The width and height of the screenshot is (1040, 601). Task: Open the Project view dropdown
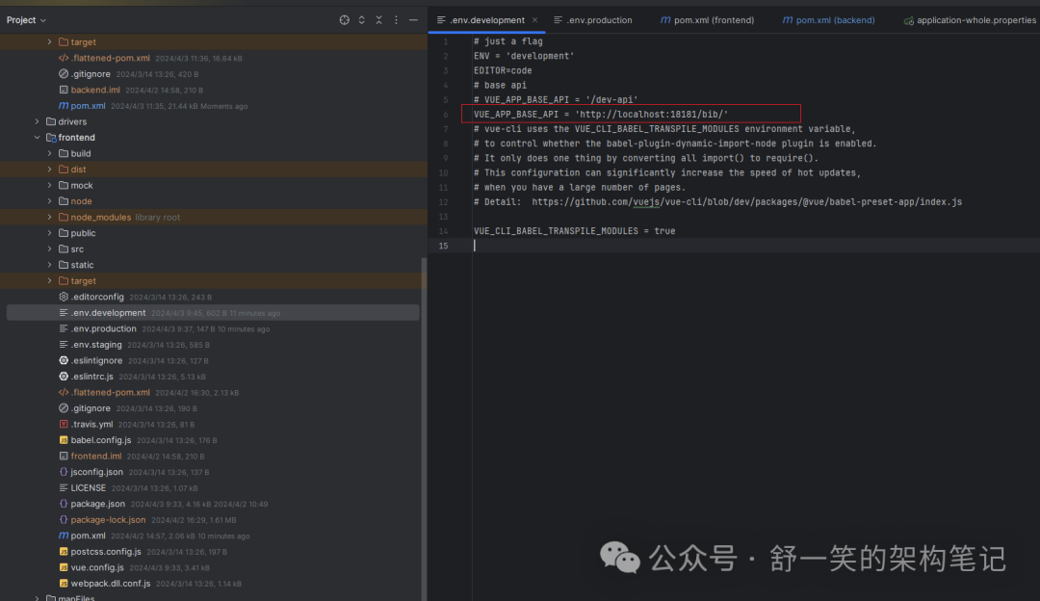coord(27,20)
